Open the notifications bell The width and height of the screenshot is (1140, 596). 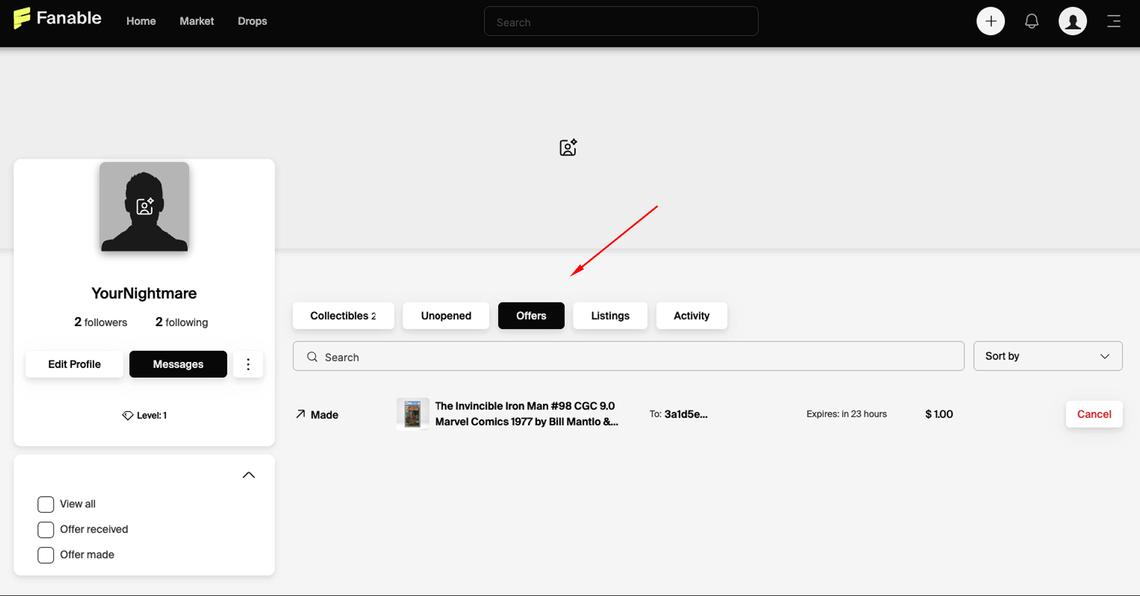click(1032, 21)
